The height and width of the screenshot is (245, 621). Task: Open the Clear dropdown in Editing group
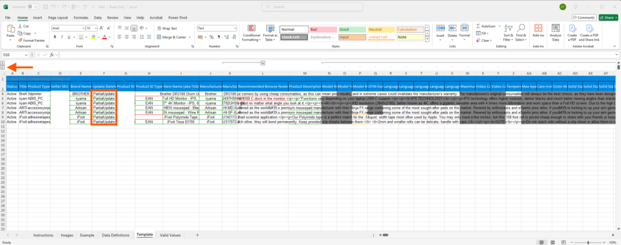485,41
